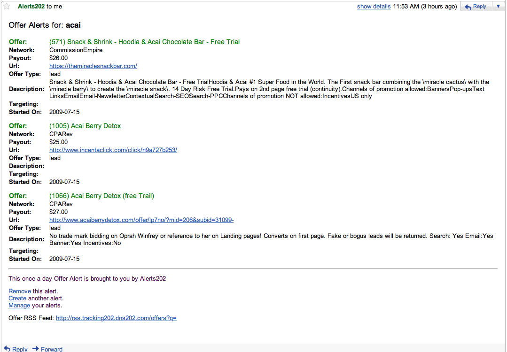Click the CommissionEmpire network name
Image resolution: width=507 pixels, height=352 pixels.
76,50
